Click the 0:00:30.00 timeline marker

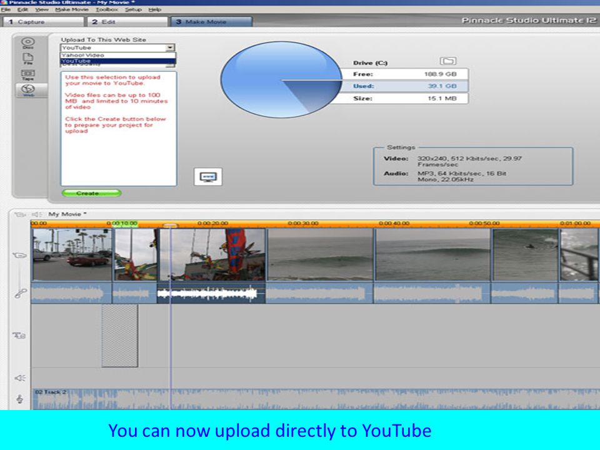(303, 223)
